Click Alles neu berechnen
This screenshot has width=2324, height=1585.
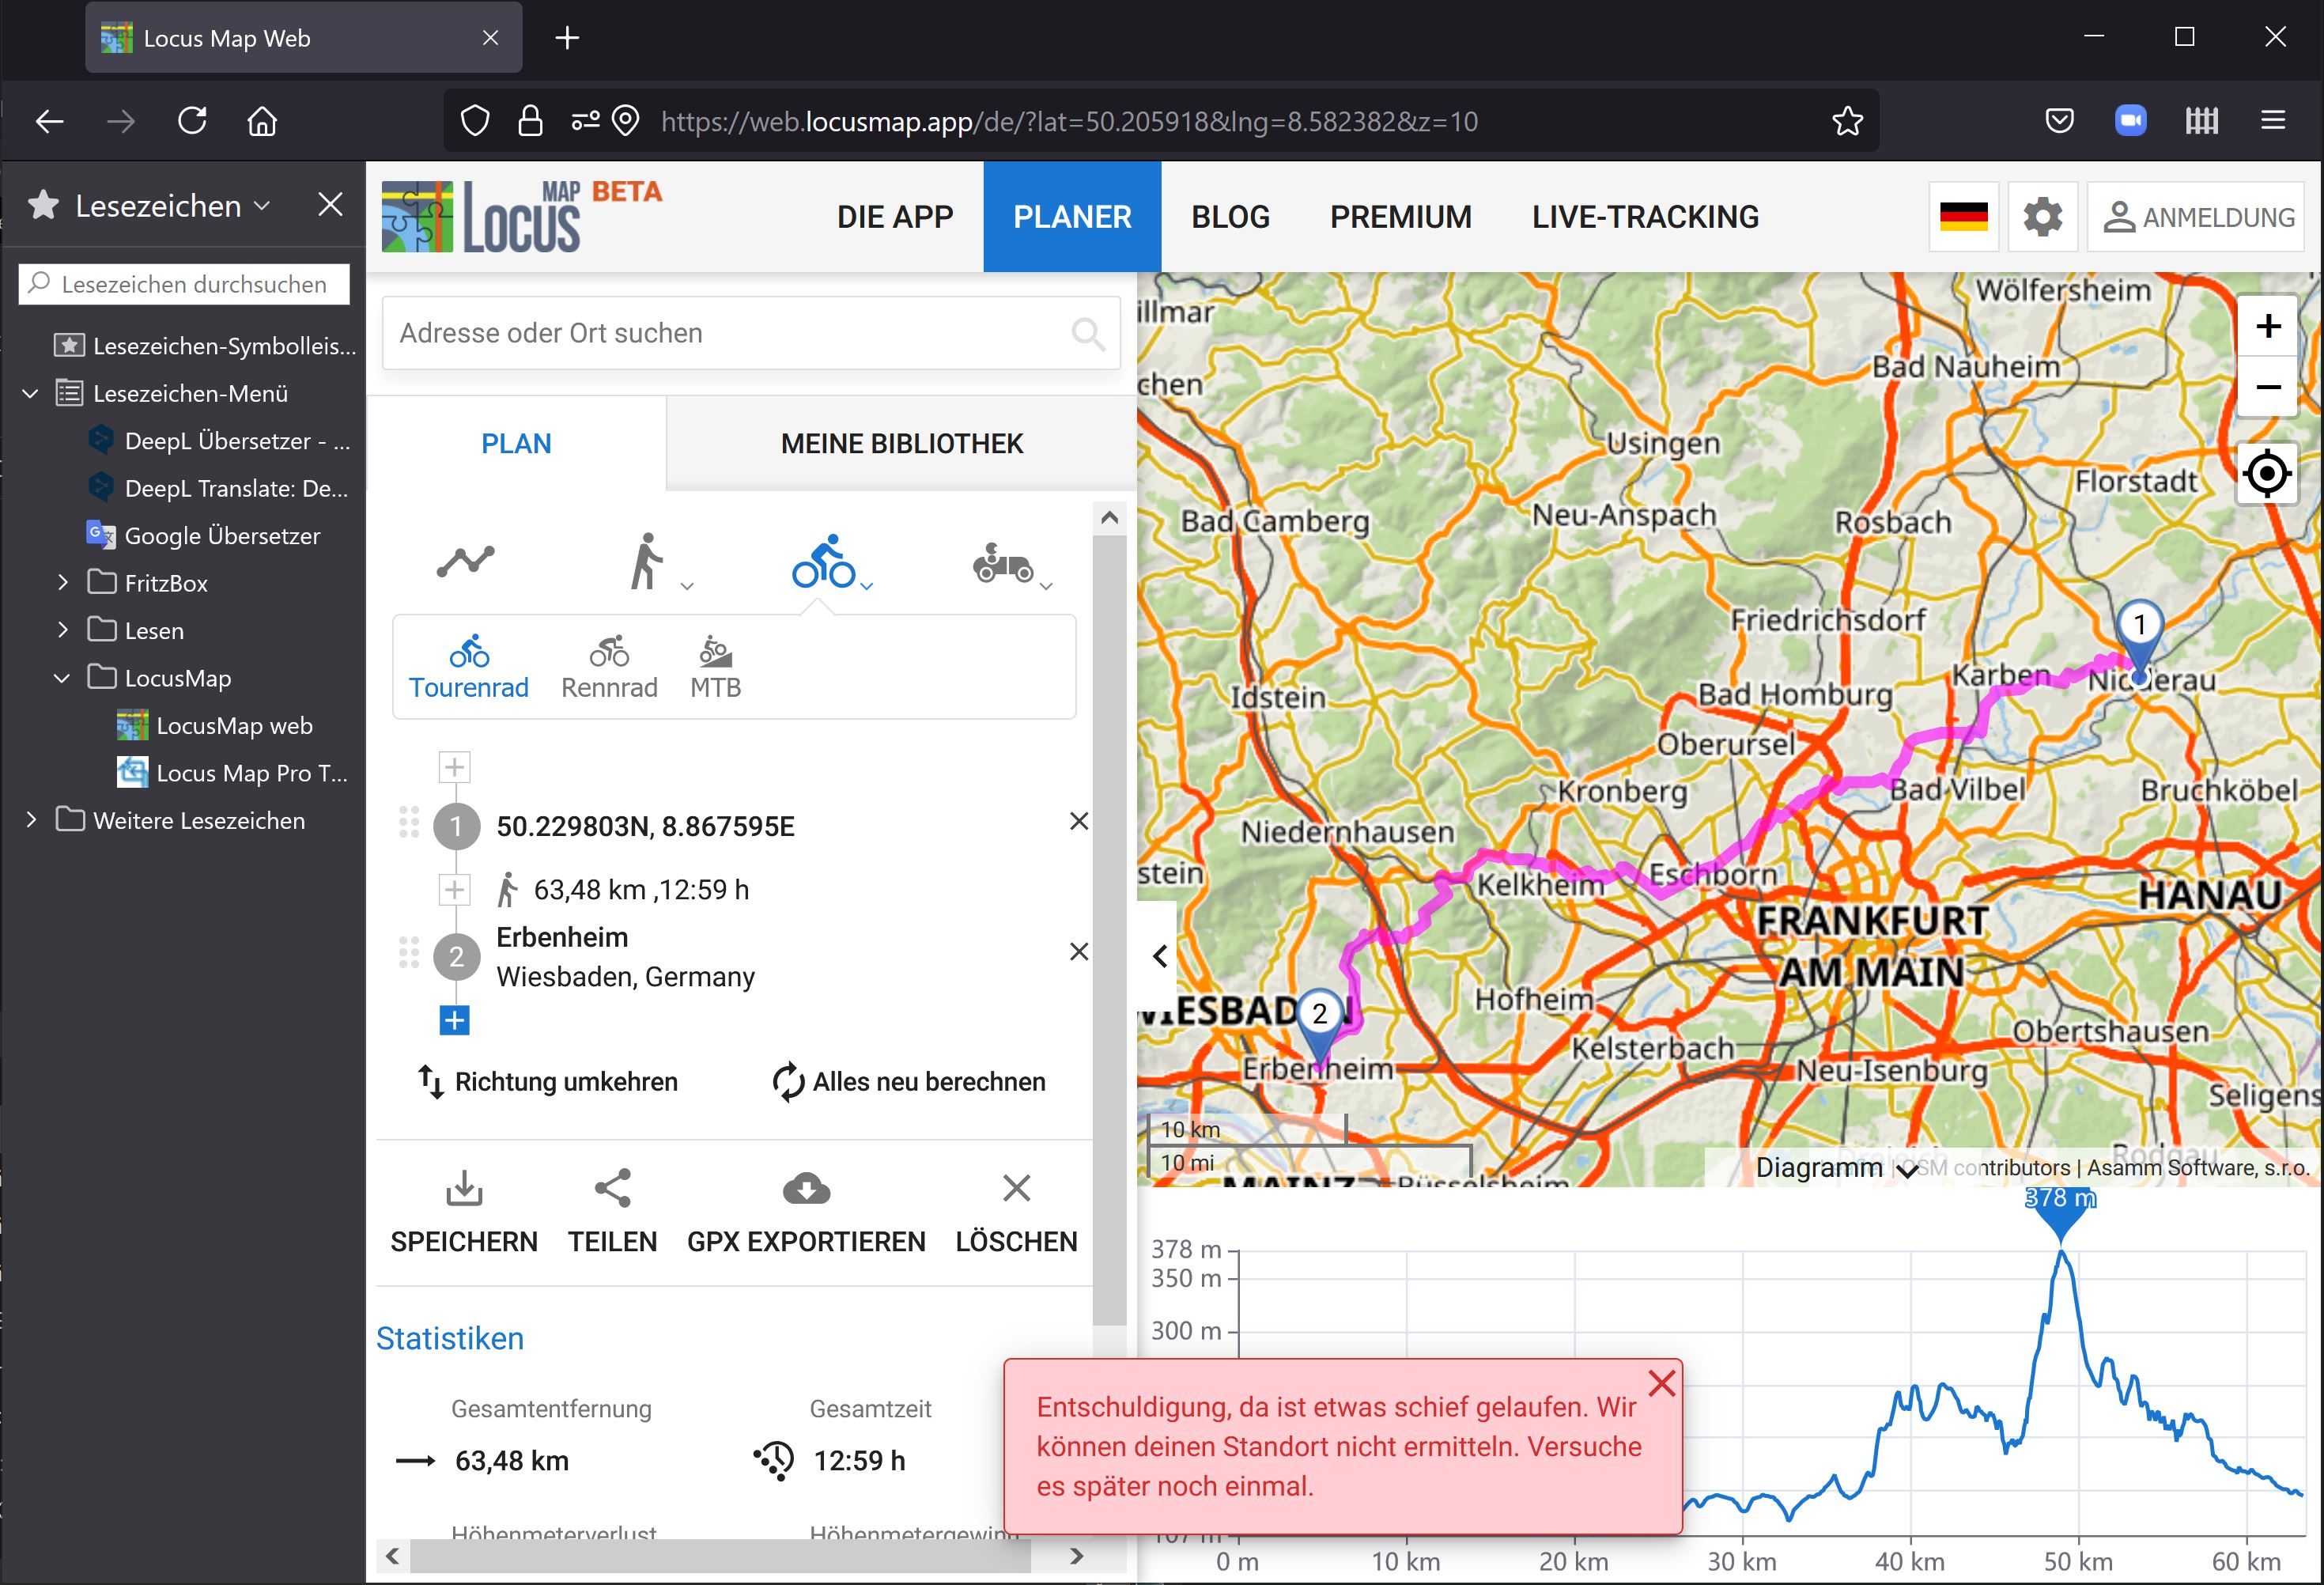(x=909, y=1082)
